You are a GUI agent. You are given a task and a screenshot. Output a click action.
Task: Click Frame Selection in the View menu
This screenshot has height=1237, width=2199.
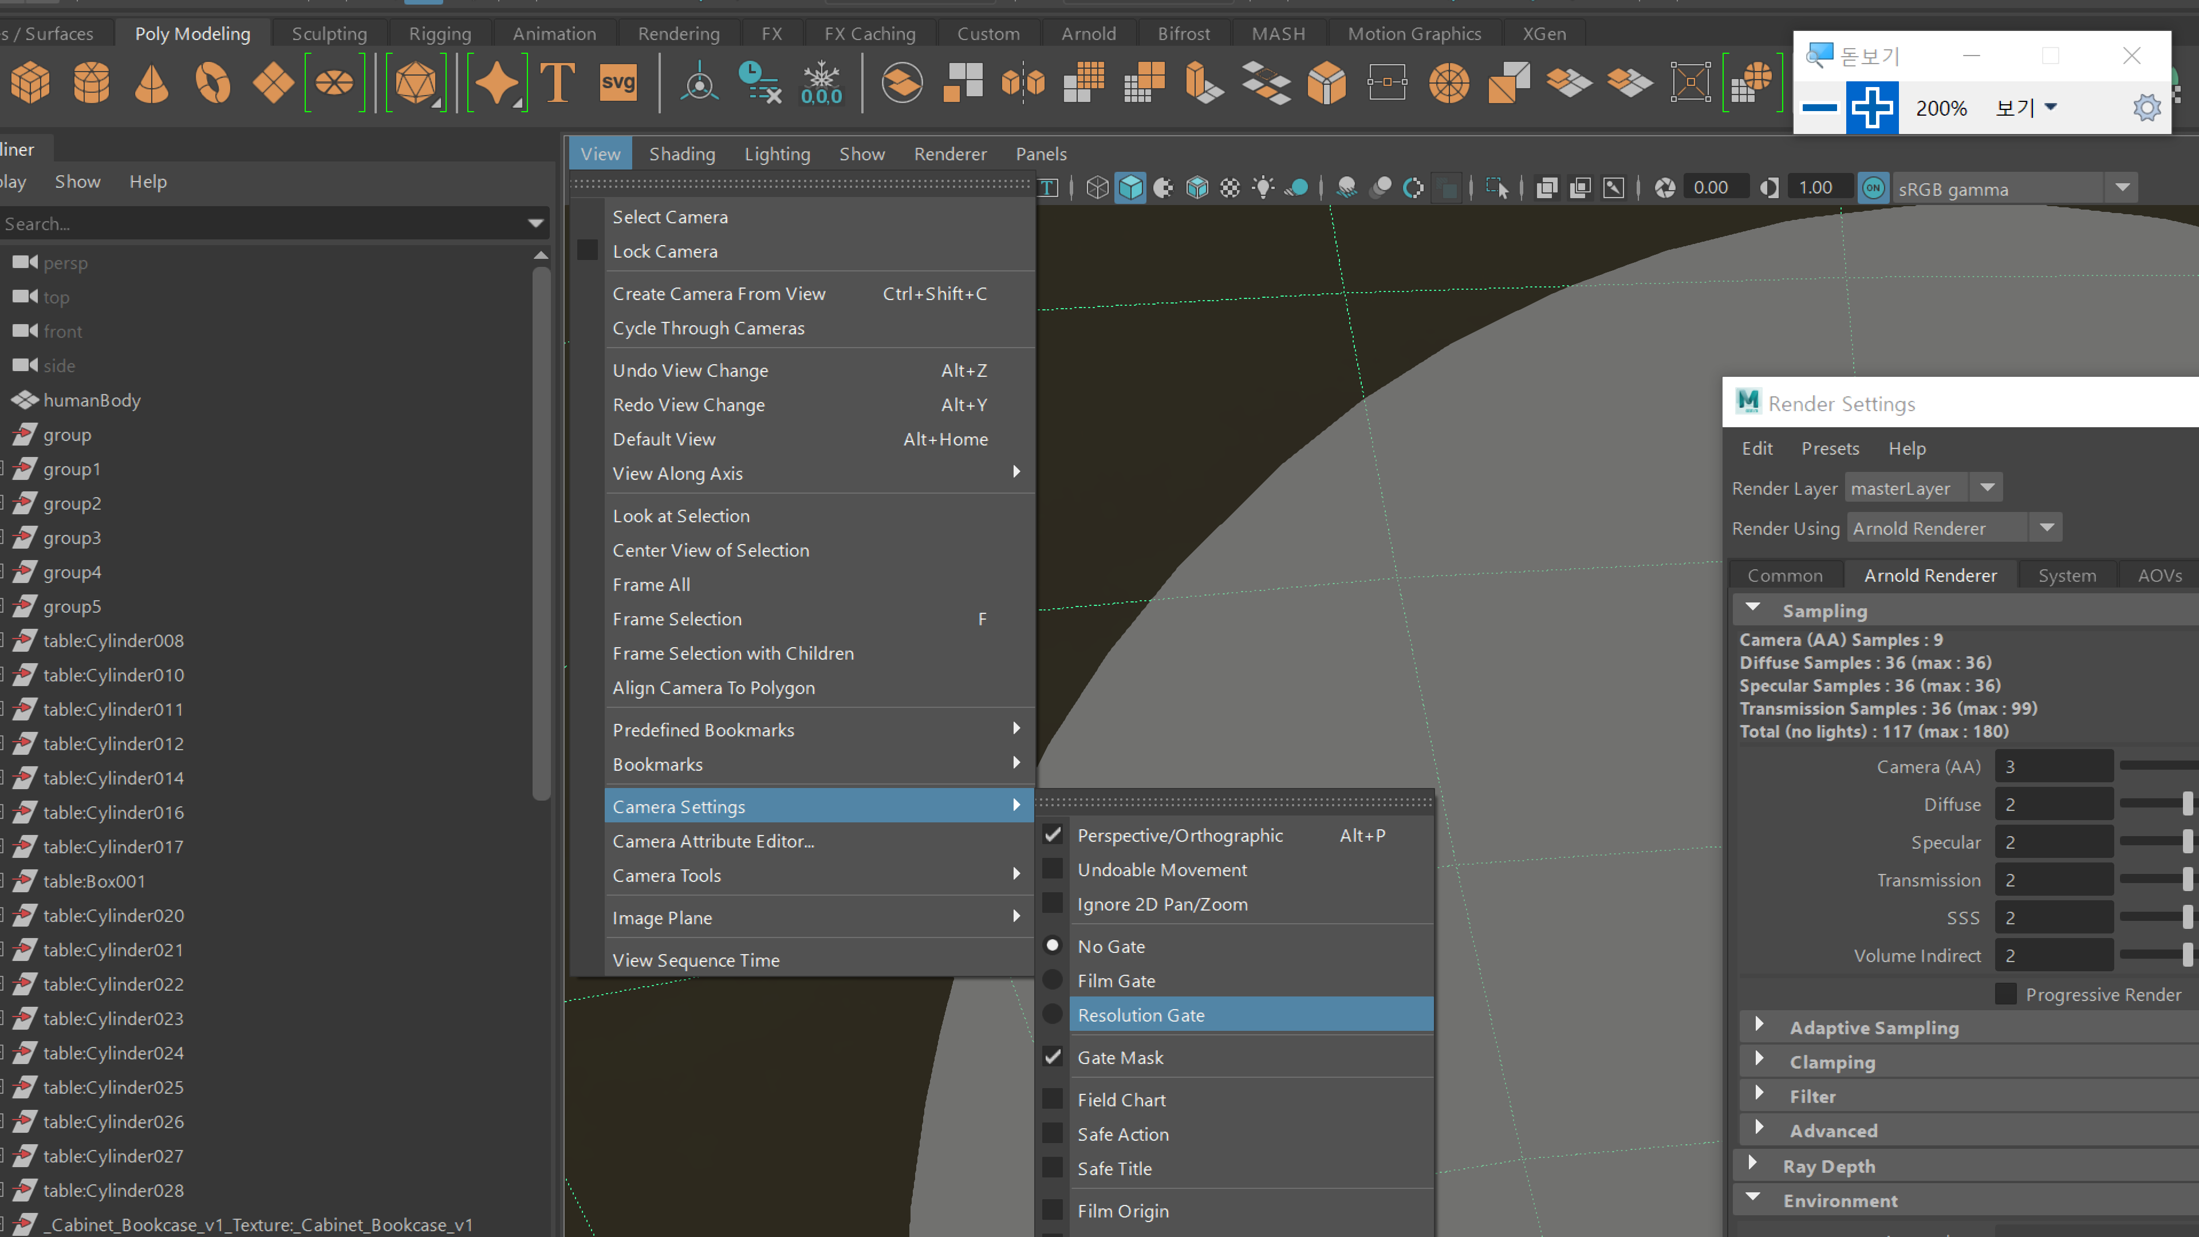677,618
